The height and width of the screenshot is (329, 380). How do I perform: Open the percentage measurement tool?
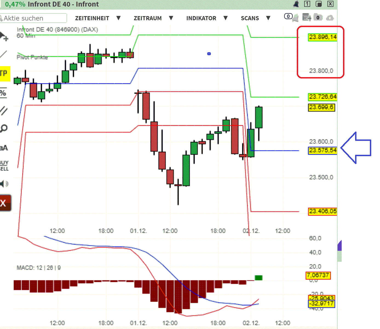pos(3,92)
